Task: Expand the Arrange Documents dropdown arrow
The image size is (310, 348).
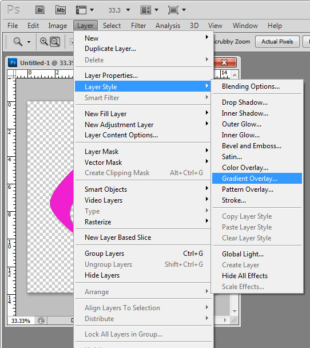Action: 156,10
